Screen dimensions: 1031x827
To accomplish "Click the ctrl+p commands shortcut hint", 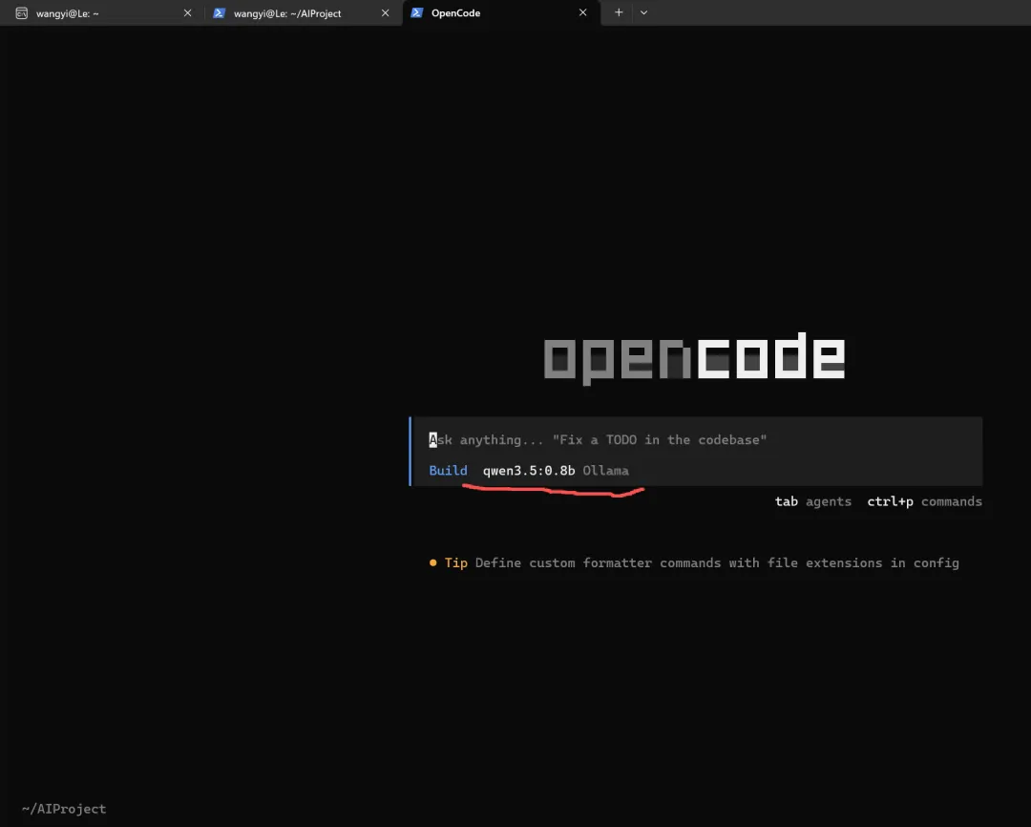I will pyautogui.click(x=924, y=501).
